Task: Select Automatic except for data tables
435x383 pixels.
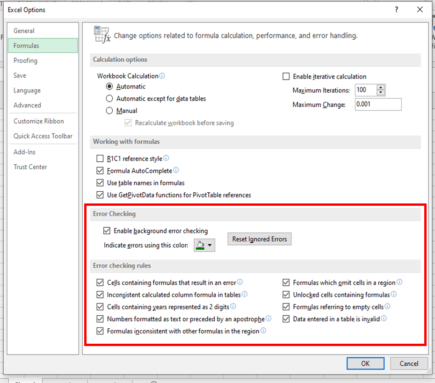Action: (x=109, y=99)
